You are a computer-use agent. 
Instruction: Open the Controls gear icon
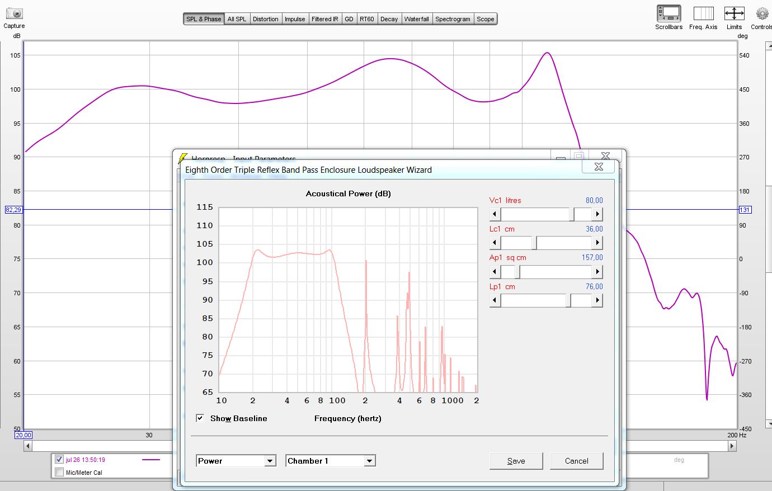[x=762, y=13]
